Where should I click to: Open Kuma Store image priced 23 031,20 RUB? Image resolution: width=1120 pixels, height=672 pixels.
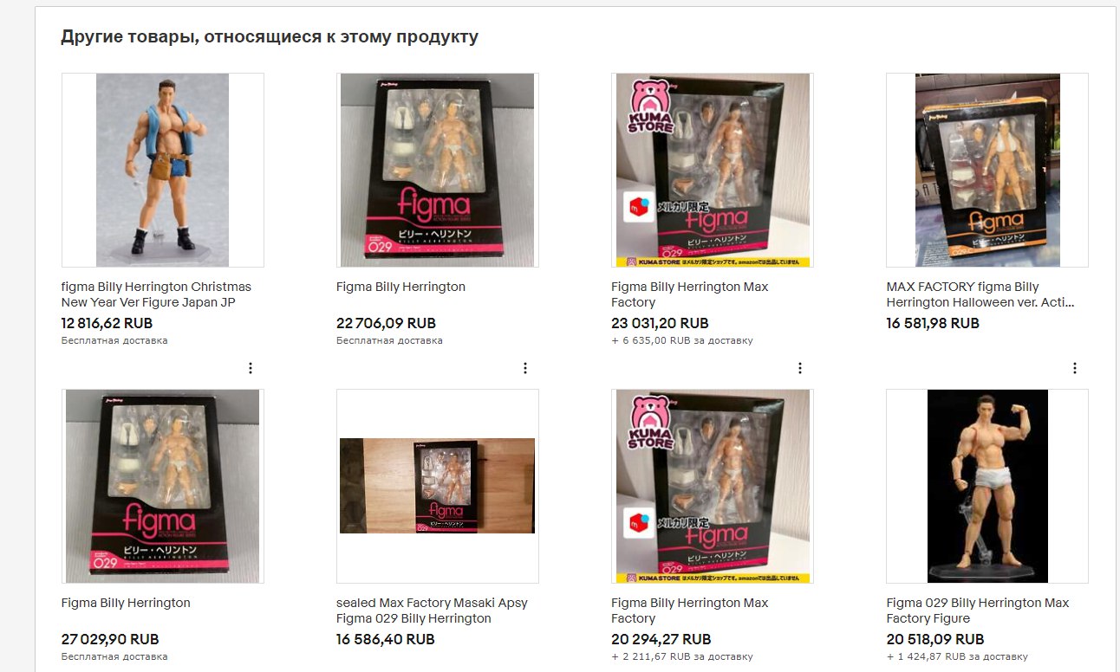pyautogui.click(x=713, y=170)
